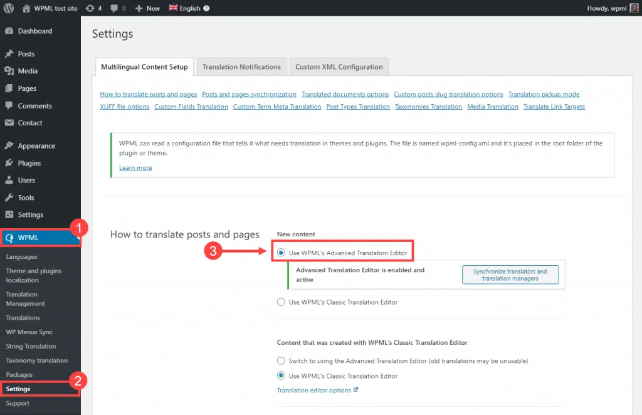The image size is (642, 415).
Task: Follow the Learn more link
Action: click(x=135, y=168)
